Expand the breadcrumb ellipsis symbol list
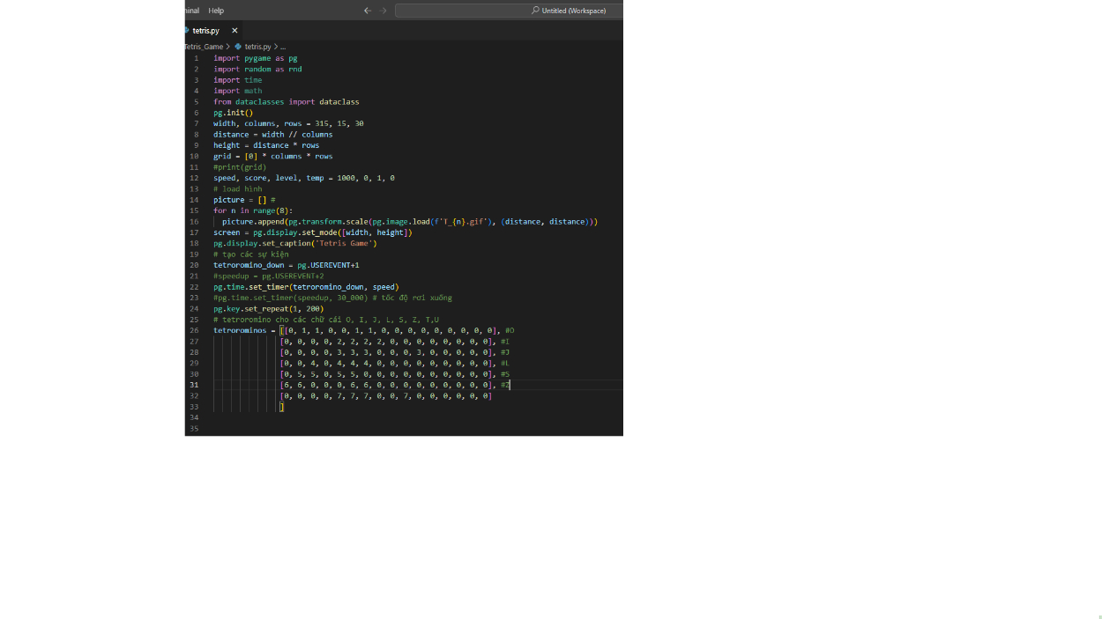This screenshot has height=619, width=1102. (282, 47)
